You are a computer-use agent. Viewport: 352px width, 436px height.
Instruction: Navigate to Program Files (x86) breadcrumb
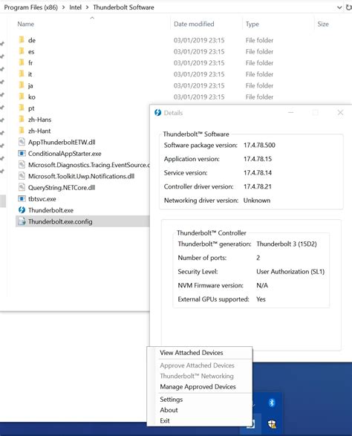click(x=31, y=7)
